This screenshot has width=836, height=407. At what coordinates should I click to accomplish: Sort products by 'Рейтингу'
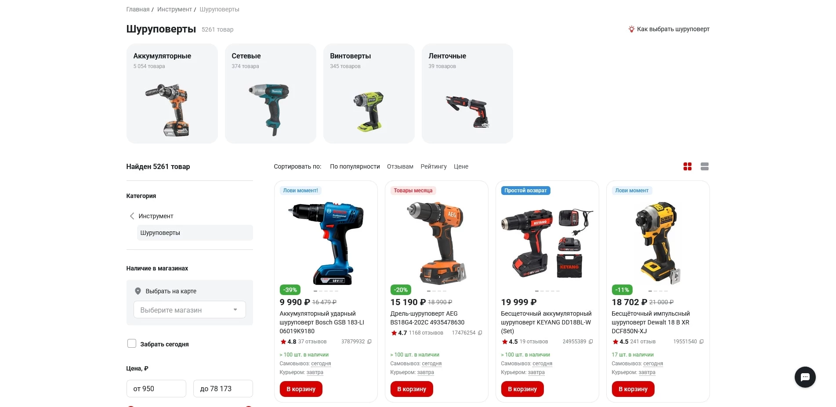click(x=434, y=166)
